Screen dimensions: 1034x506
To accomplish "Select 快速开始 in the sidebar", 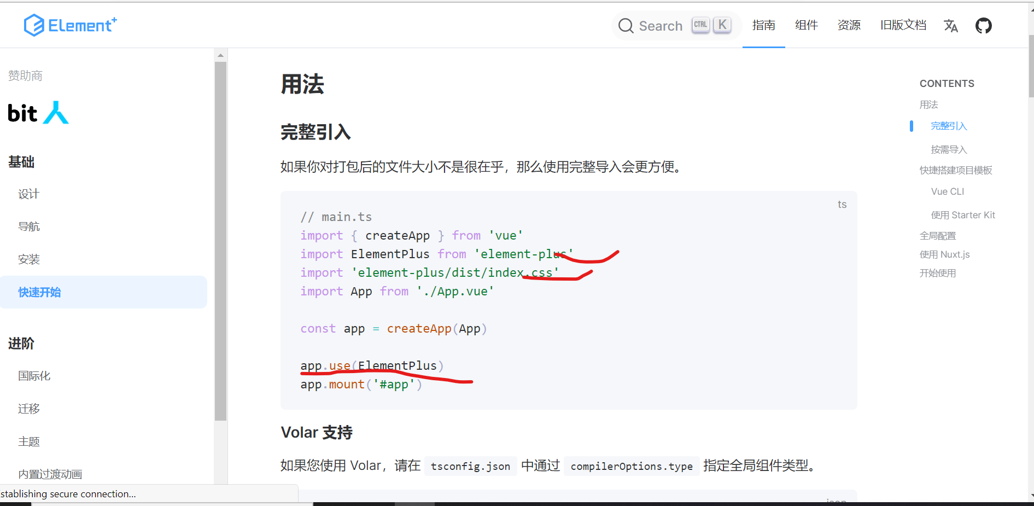I will click(39, 292).
